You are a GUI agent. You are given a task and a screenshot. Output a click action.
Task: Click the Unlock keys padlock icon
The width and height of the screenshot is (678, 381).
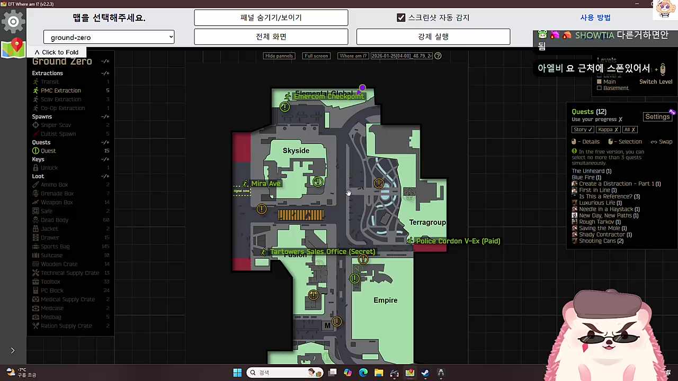tap(35, 168)
